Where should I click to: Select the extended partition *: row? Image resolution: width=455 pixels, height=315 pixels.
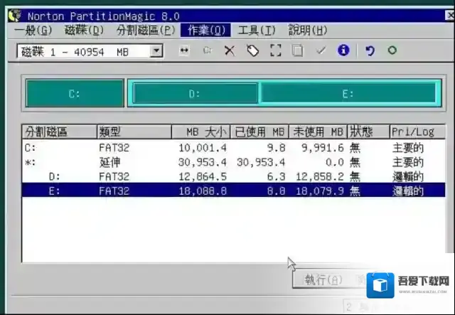point(233,162)
